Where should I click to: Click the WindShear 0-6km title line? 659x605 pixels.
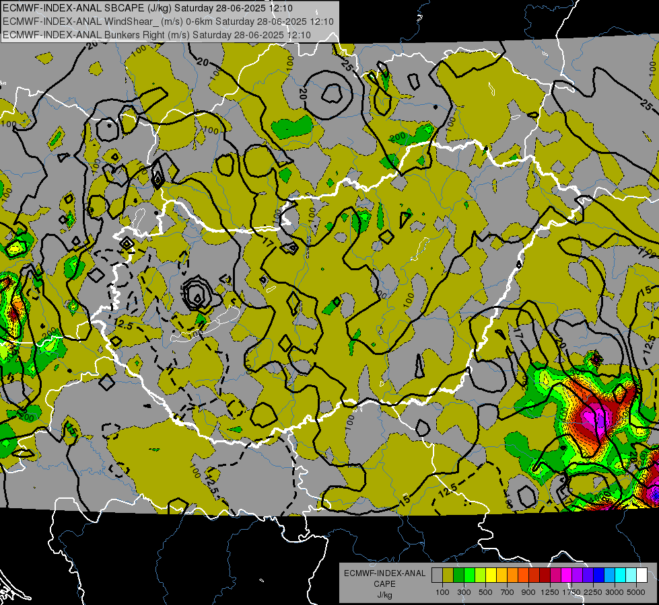tap(168, 22)
